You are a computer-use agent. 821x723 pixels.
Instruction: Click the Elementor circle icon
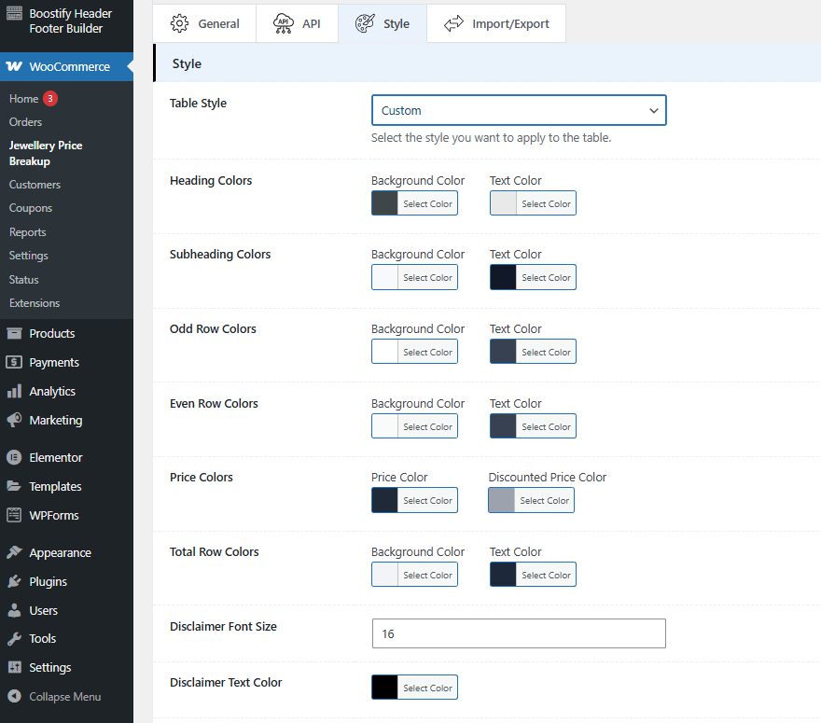[x=14, y=457]
